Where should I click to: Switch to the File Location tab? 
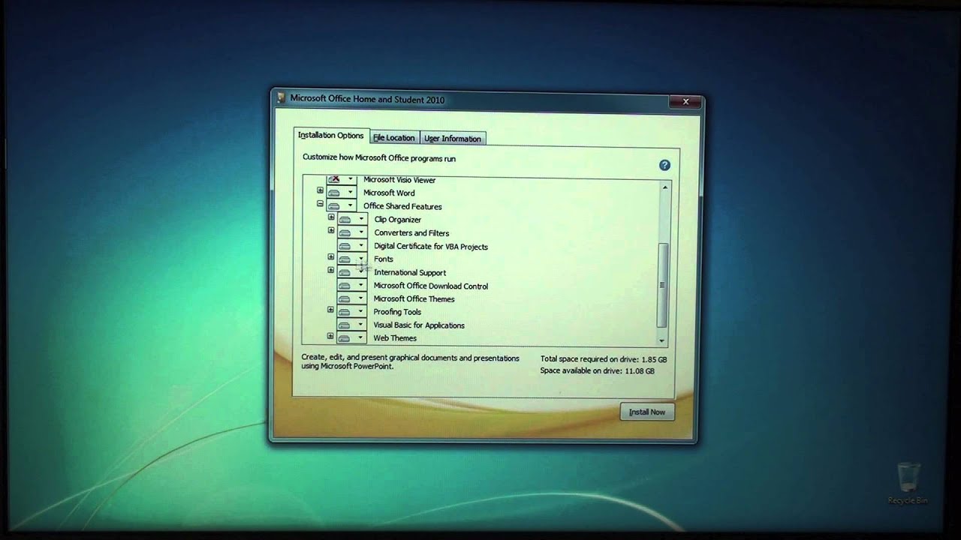394,138
